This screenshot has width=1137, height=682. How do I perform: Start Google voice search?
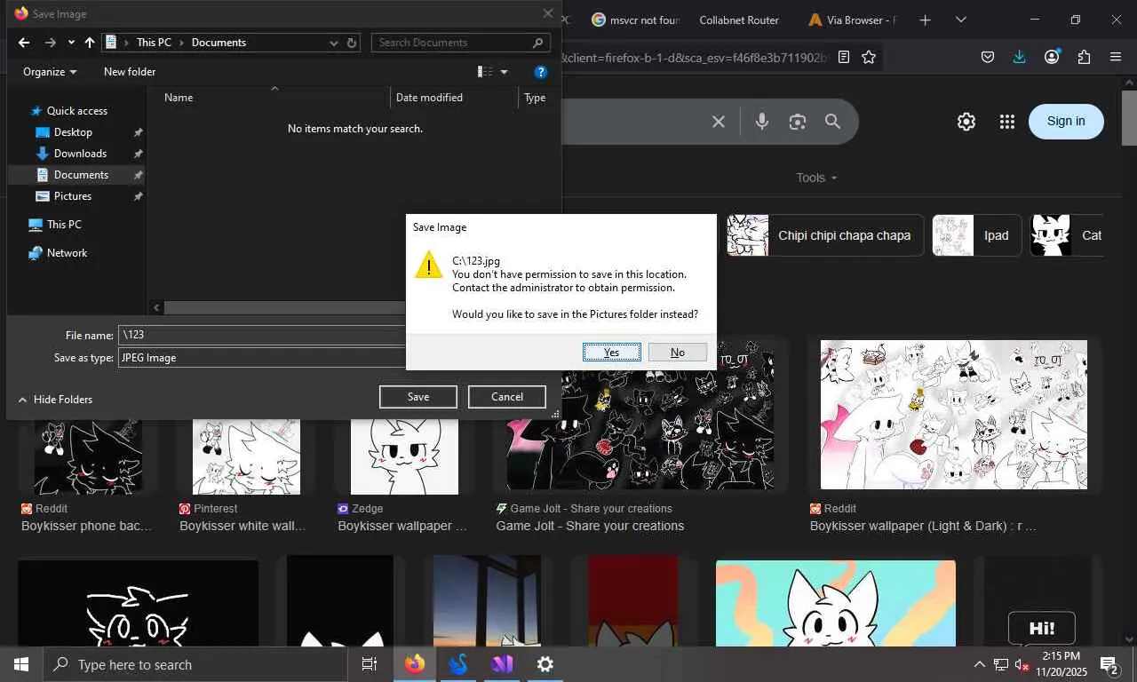point(761,122)
